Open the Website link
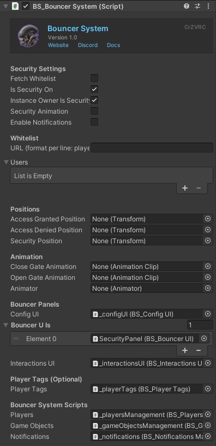This screenshot has height=446, width=216. [58, 45]
